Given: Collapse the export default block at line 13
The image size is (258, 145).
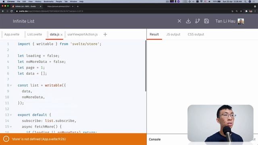Looking at the screenshot, I should click(11, 115).
